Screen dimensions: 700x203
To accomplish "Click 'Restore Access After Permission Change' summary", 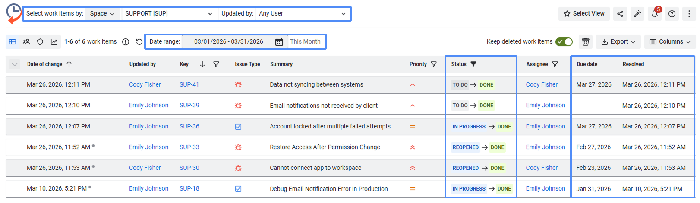I will pos(325,147).
